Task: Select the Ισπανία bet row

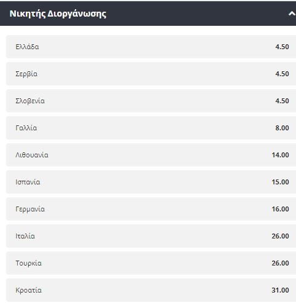Action: (151, 182)
